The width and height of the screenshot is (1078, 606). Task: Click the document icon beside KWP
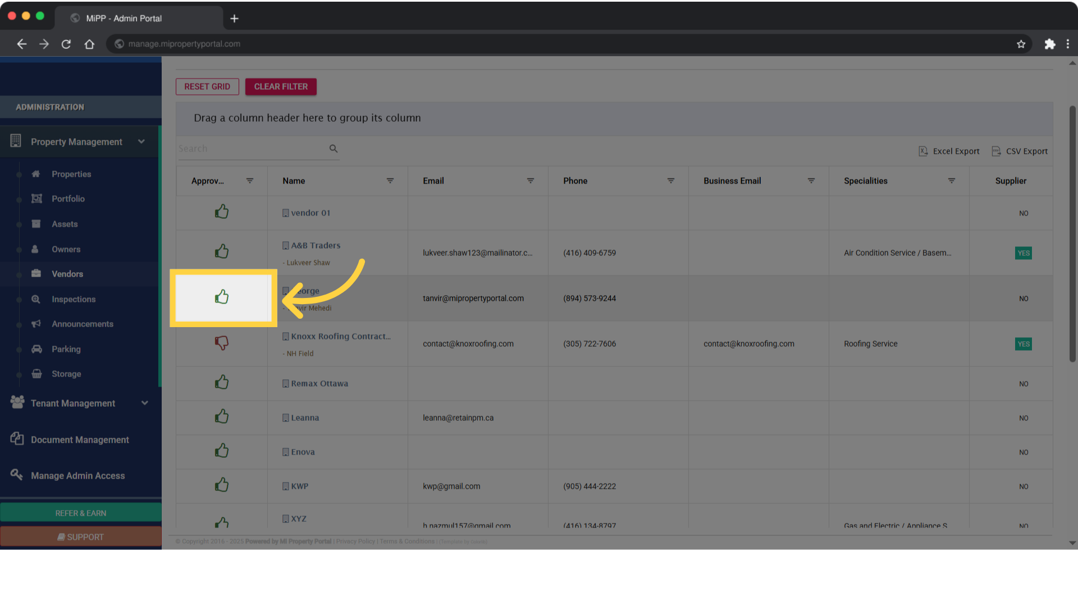[286, 486]
